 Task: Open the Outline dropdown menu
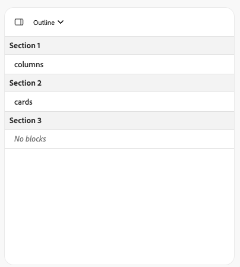pyautogui.click(x=48, y=23)
